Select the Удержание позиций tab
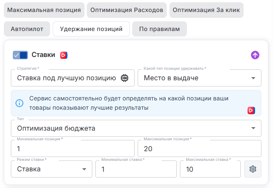The image size is (273, 188). pyautogui.click(x=91, y=29)
